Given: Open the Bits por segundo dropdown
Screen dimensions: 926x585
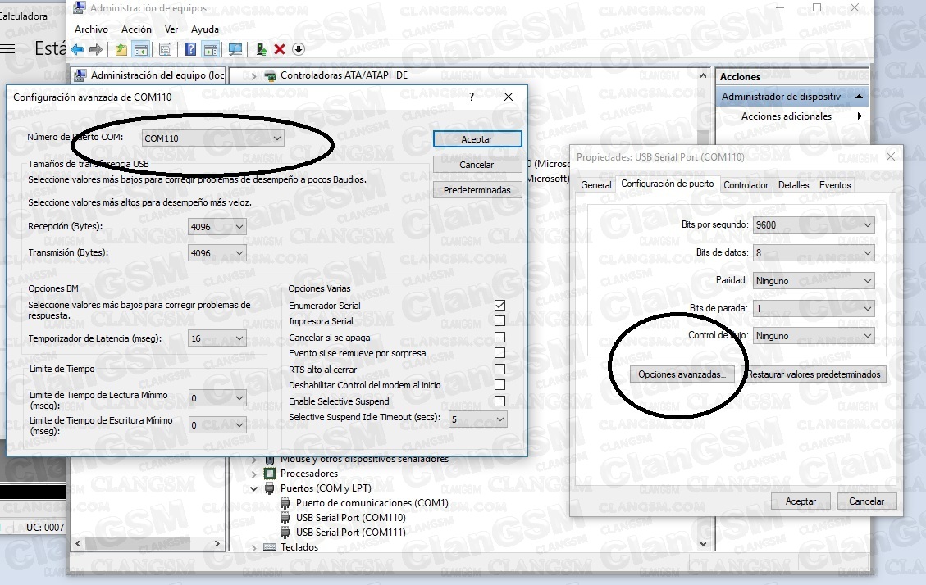Looking at the screenshot, I should pos(814,224).
